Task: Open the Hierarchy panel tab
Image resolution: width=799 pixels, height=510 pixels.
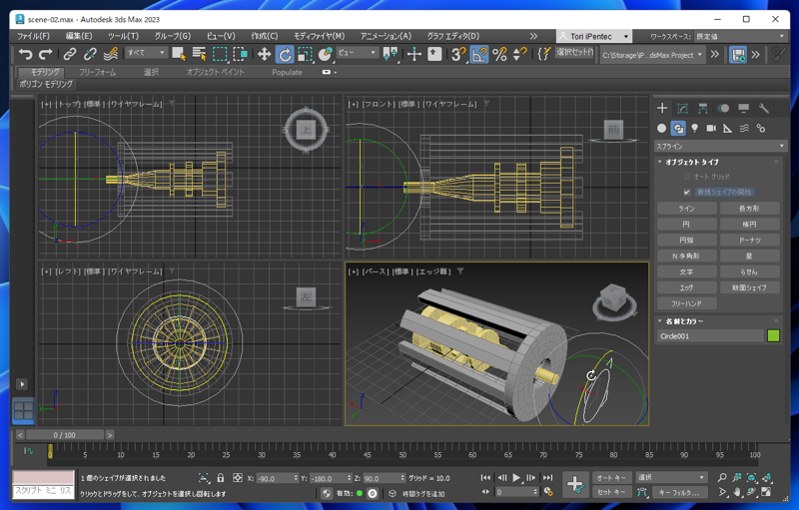Action: click(x=703, y=108)
